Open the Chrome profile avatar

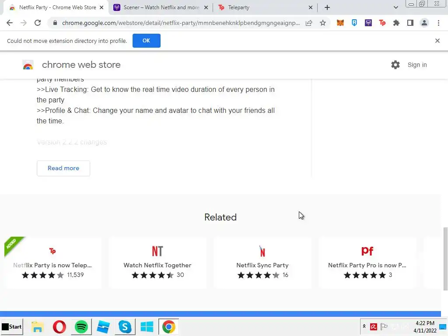click(x=424, y=23)
